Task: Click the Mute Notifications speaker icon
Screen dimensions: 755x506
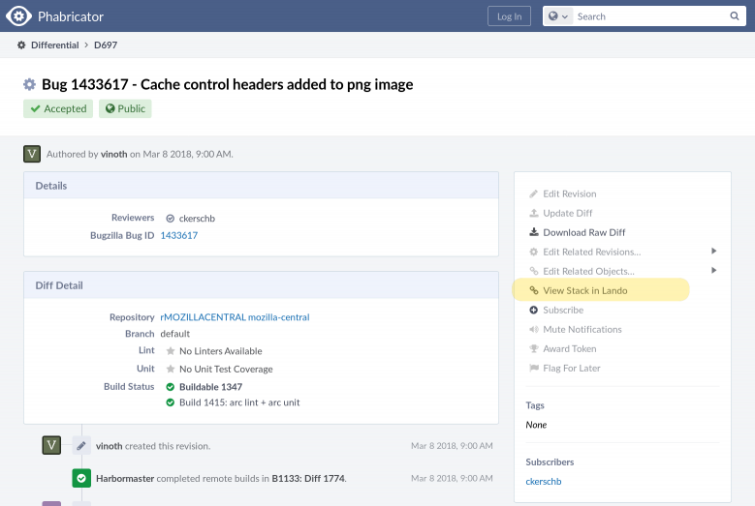Action: 533,329
